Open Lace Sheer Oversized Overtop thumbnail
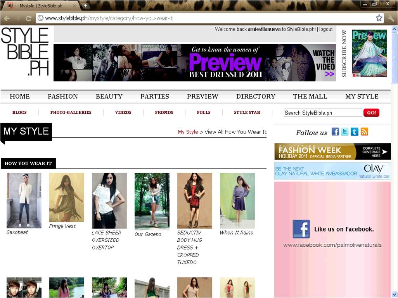 click(109, 201)
